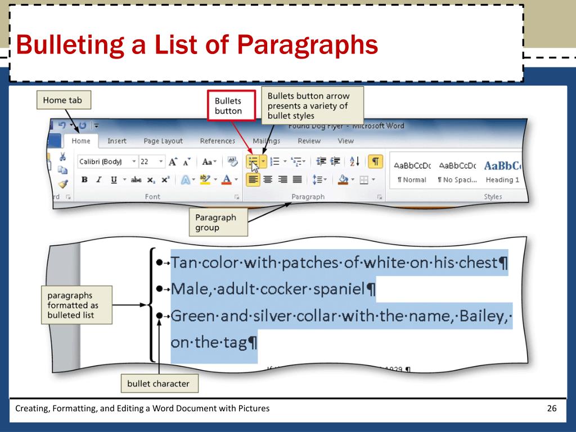Click the Line Spacing icon
The image size is (576, 432).
[x=317, y=179]
